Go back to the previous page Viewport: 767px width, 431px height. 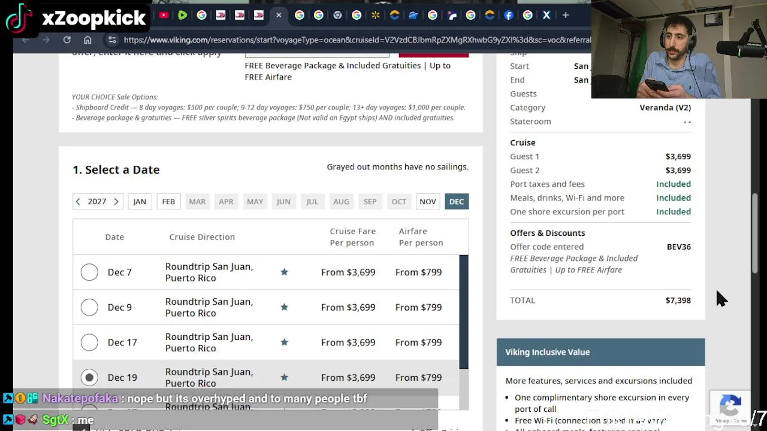click(25, 40)
